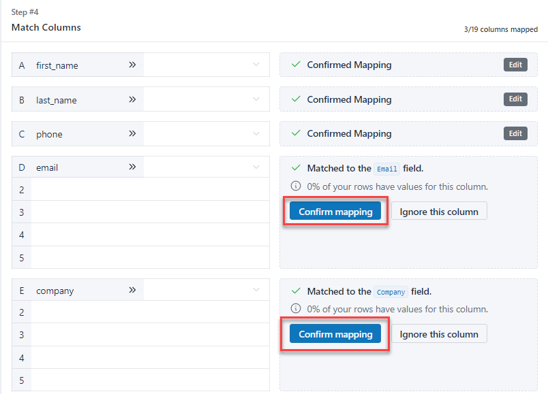Screen dimensions: 548x394
Task: Confirm mapping for the company column
Action: tap(335, 334)
